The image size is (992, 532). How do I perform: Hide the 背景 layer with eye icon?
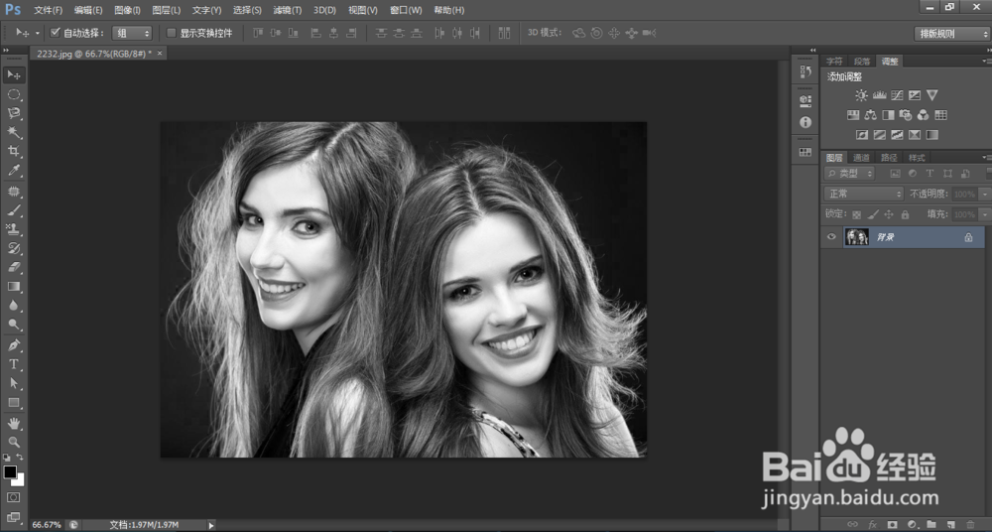click(831, 237)
